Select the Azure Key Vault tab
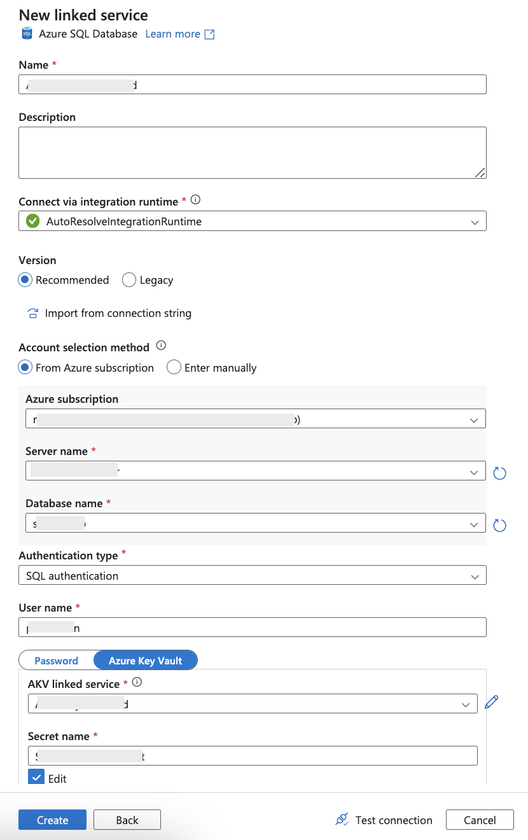 (145, 661)
